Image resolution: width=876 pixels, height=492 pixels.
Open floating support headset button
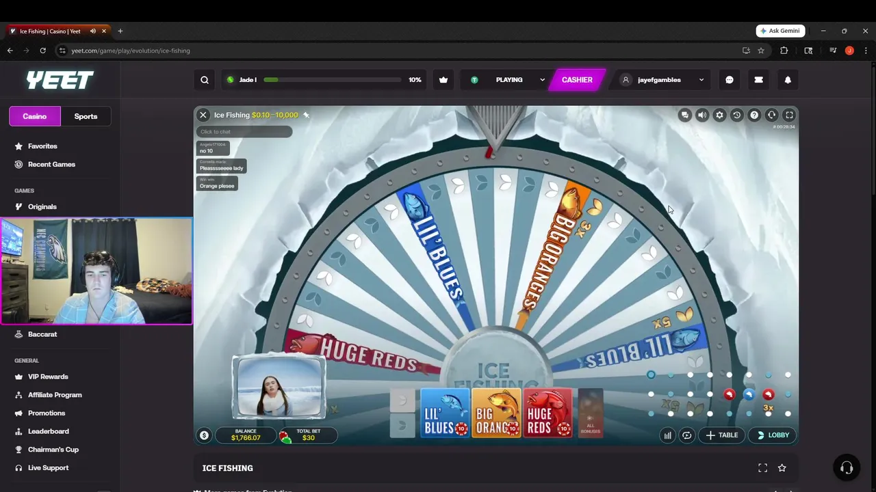[847, 467]
